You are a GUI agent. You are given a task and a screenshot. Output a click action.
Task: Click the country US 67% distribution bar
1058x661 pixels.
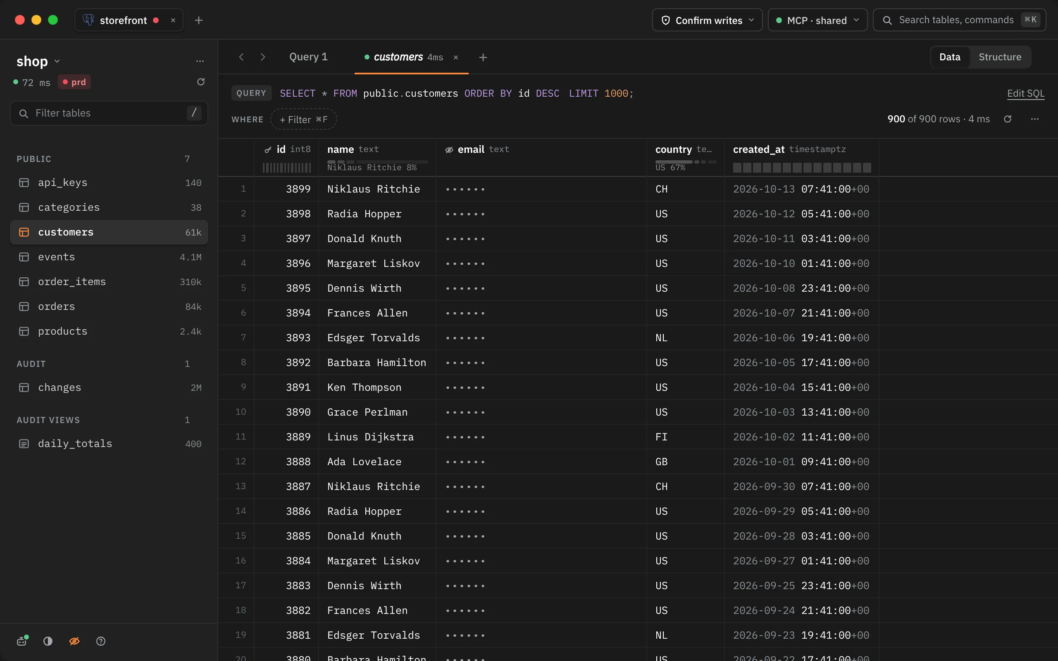click(686, 162)
